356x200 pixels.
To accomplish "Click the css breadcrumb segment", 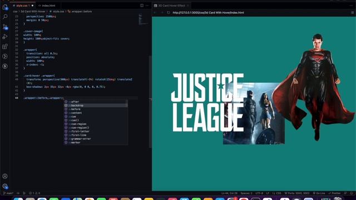I will (15, 11).
